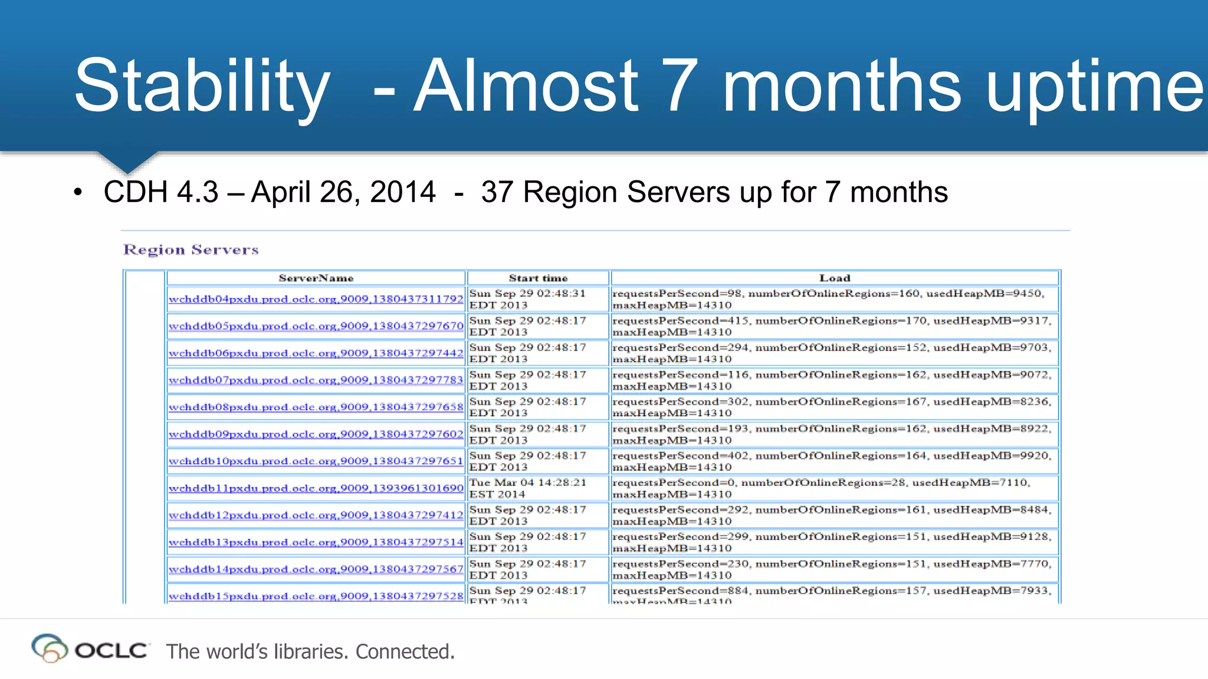The width and height of the screenshot is (1208, 679).
Task: Open the wchddb11pxdu server link
Action: pos(316,488)
